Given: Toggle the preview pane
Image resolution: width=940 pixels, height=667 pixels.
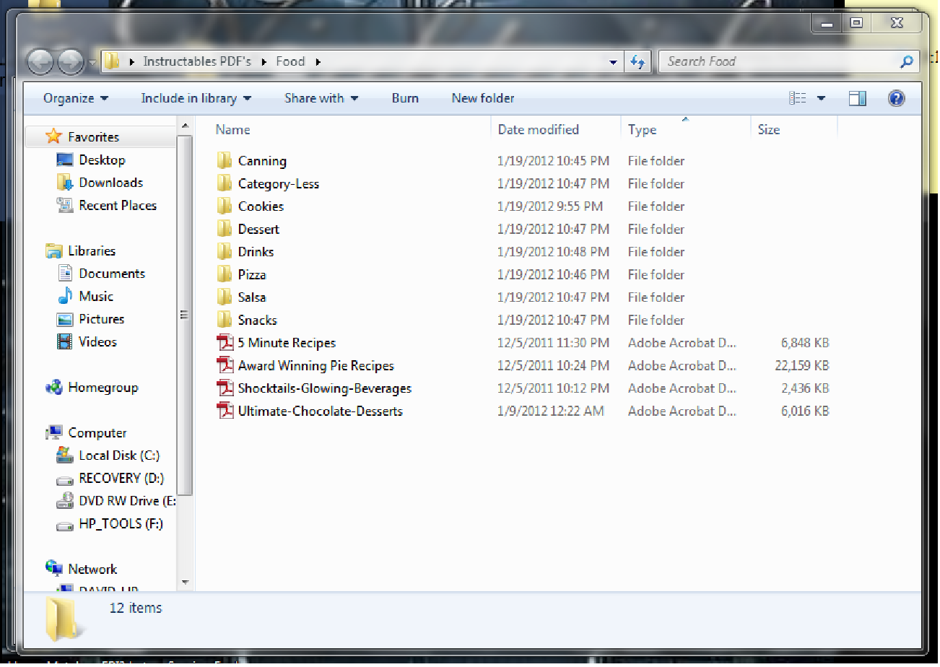Looking at the screenshot, I should [858, 98].
